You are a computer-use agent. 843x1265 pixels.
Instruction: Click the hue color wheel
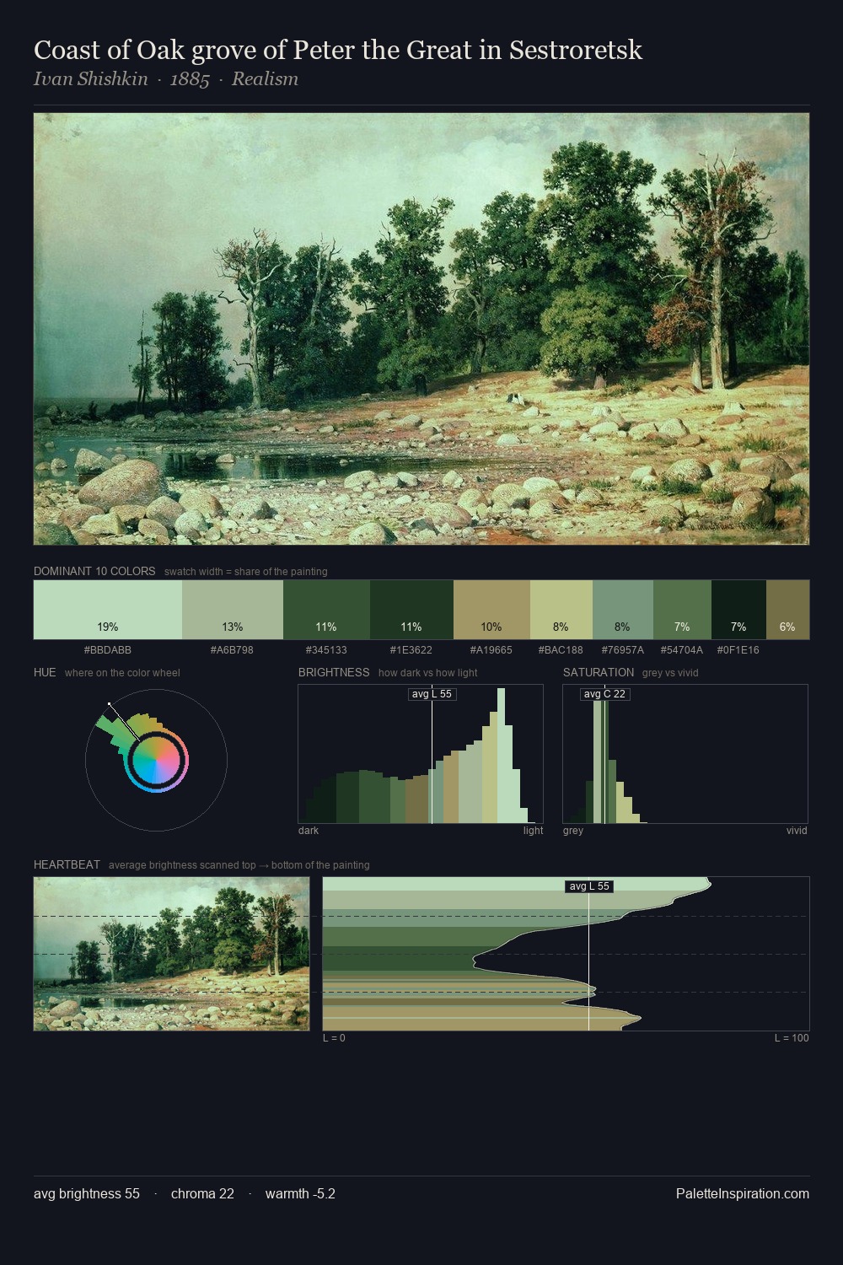click(x=156, y=760)
